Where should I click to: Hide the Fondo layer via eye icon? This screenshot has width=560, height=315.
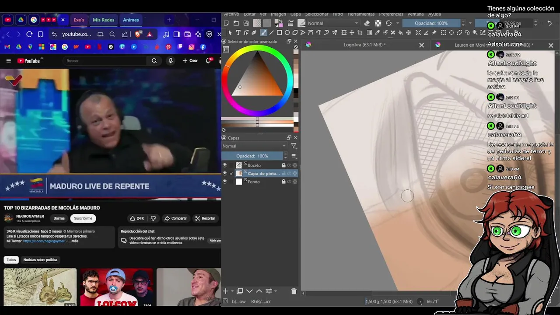point(225,182)
